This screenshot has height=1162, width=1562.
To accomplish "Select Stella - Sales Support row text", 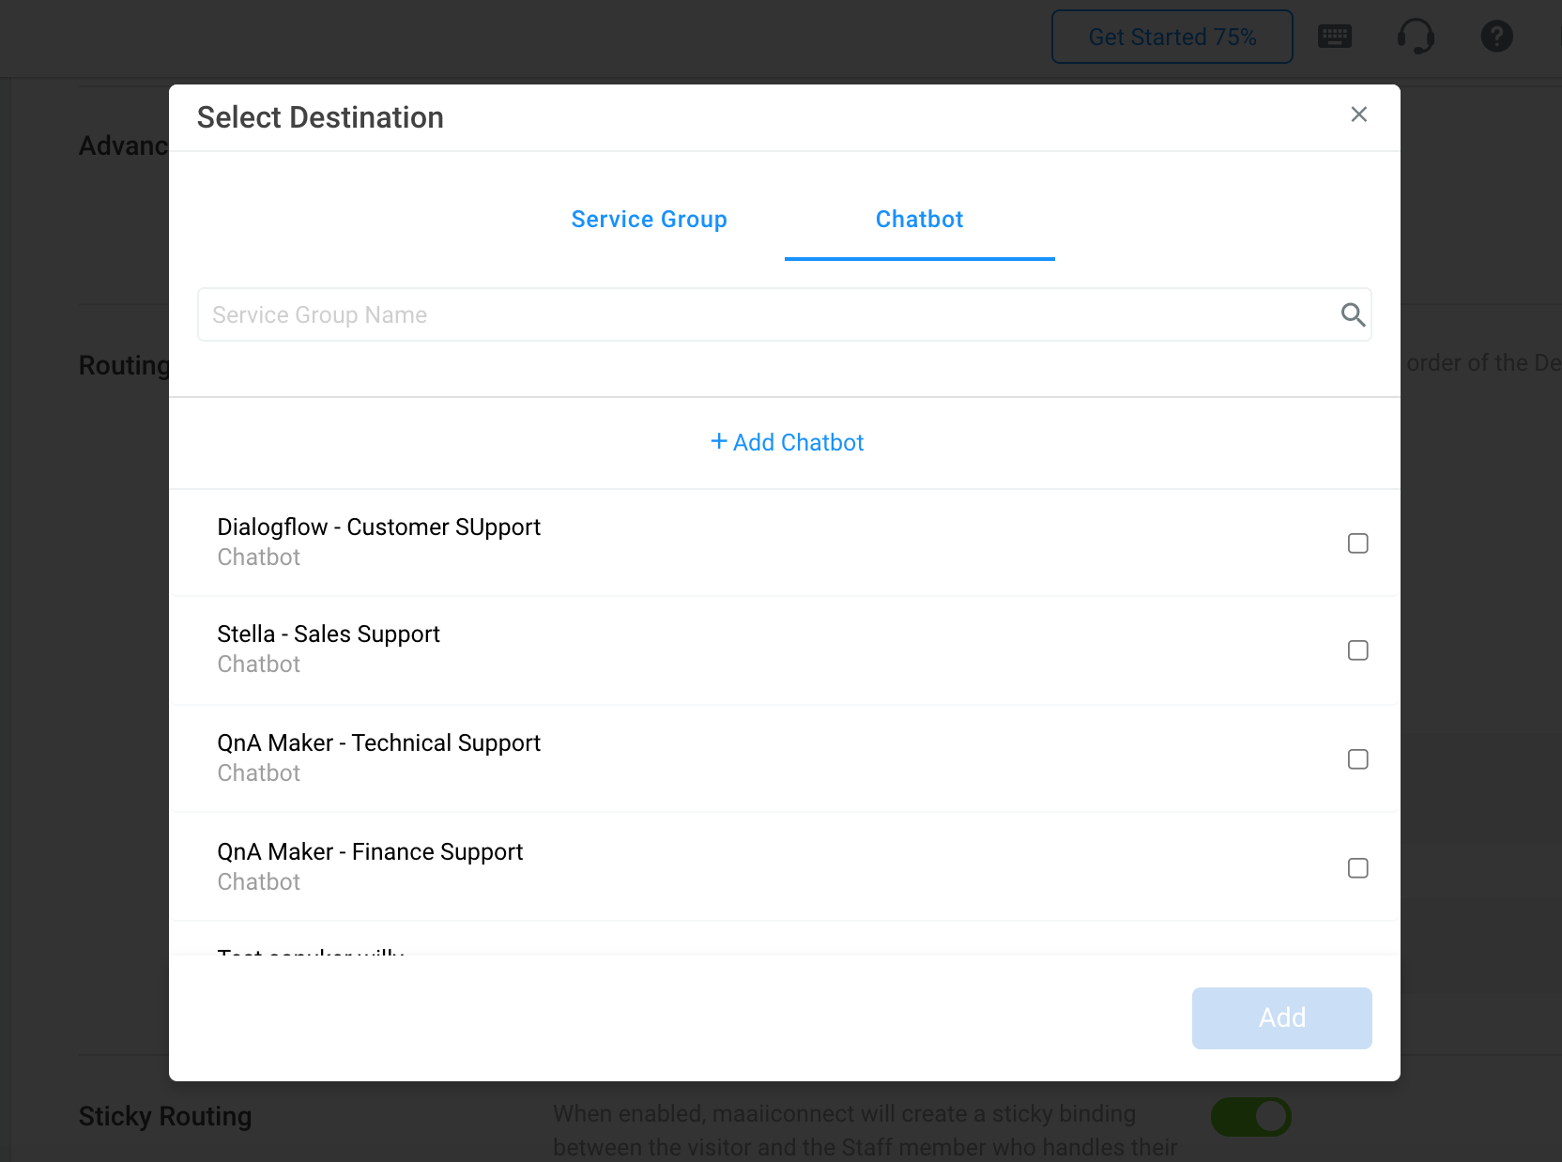I will (329, 635).
